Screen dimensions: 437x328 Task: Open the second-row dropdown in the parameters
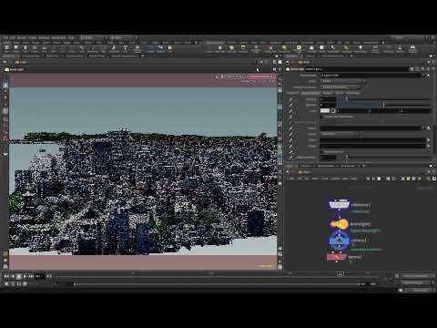pyautogui.click(x=343, y=81)
